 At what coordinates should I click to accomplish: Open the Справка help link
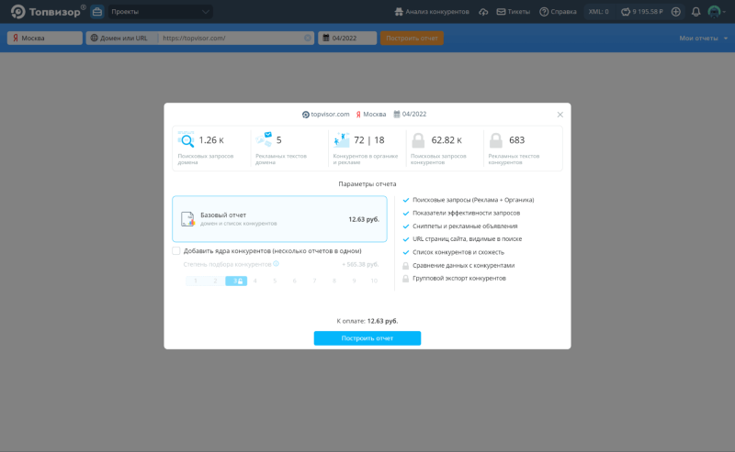pos(558,12)
